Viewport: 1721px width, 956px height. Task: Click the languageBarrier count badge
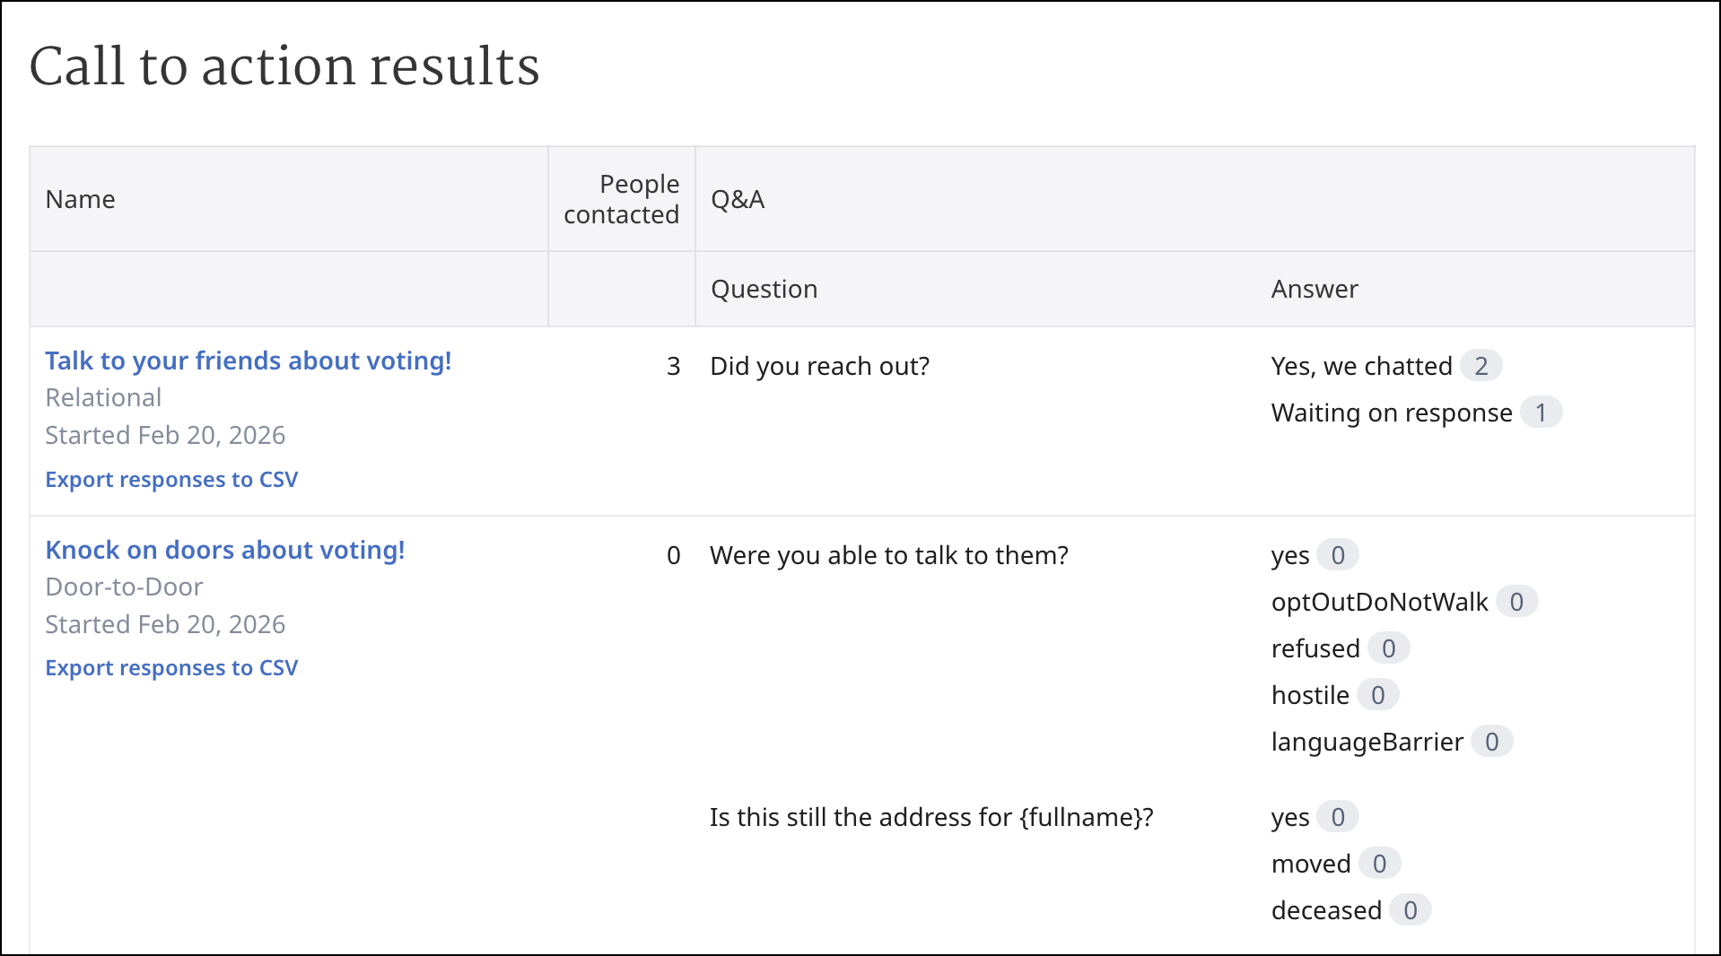click(x=1491, y=742)
